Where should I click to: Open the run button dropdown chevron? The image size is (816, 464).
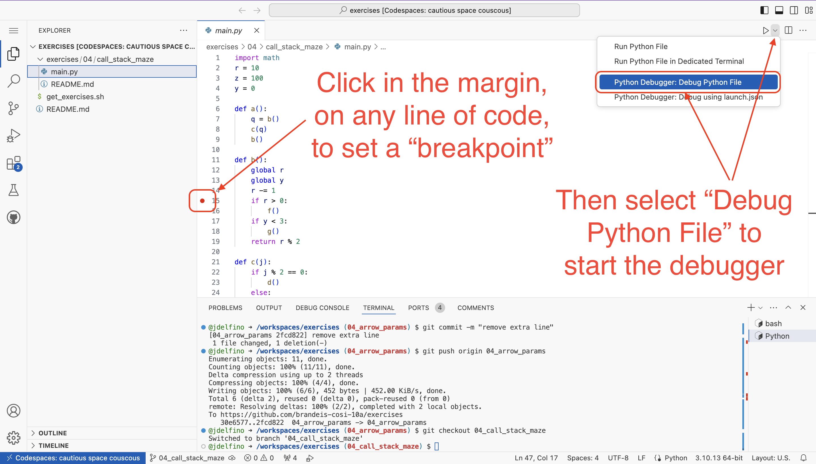pyautogui.click(x=775, y=30)
